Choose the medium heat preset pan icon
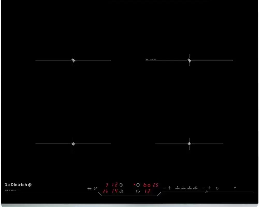The height and width of the screenshot is (207, 259). click(183, 188)
